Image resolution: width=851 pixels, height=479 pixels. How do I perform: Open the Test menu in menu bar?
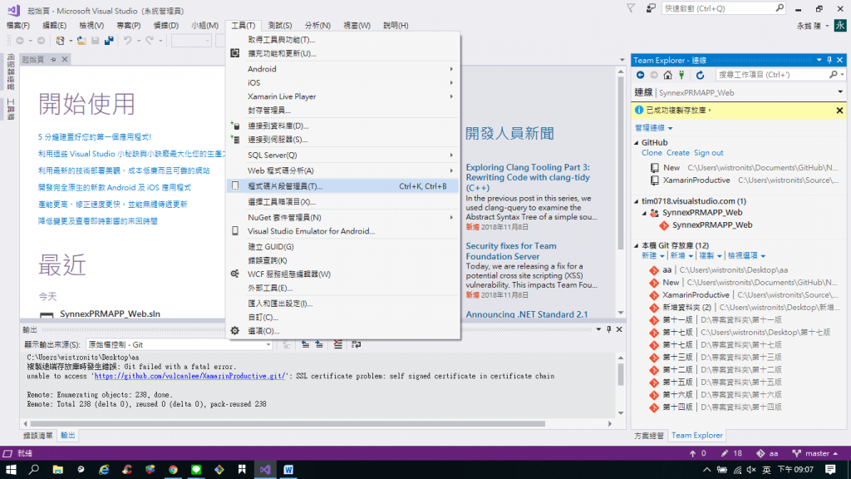[279, 26]
